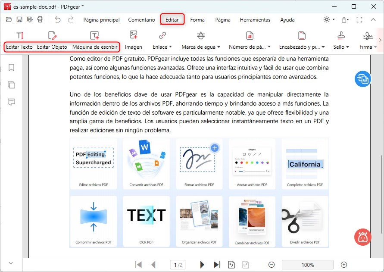Insert an image with the Imagen tool
The width and height of the screenshot is (384, 272).
point(134,41)
